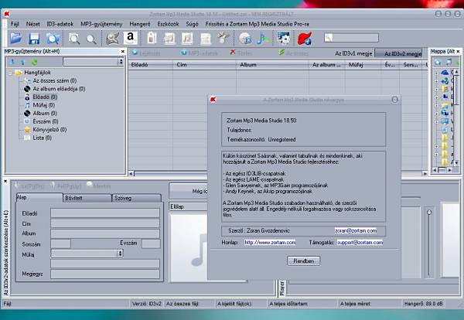
Task: Click the red X Törlés icon
Action: pyautogui.click(x=233, y=53)
